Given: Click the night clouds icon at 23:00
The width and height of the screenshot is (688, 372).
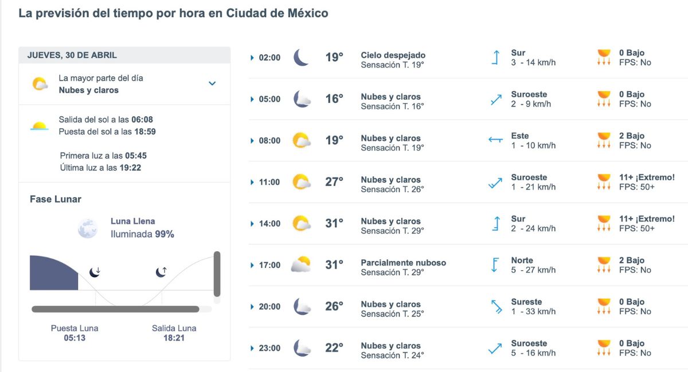Looking at the screenshot, I should [x=302, y=348].
